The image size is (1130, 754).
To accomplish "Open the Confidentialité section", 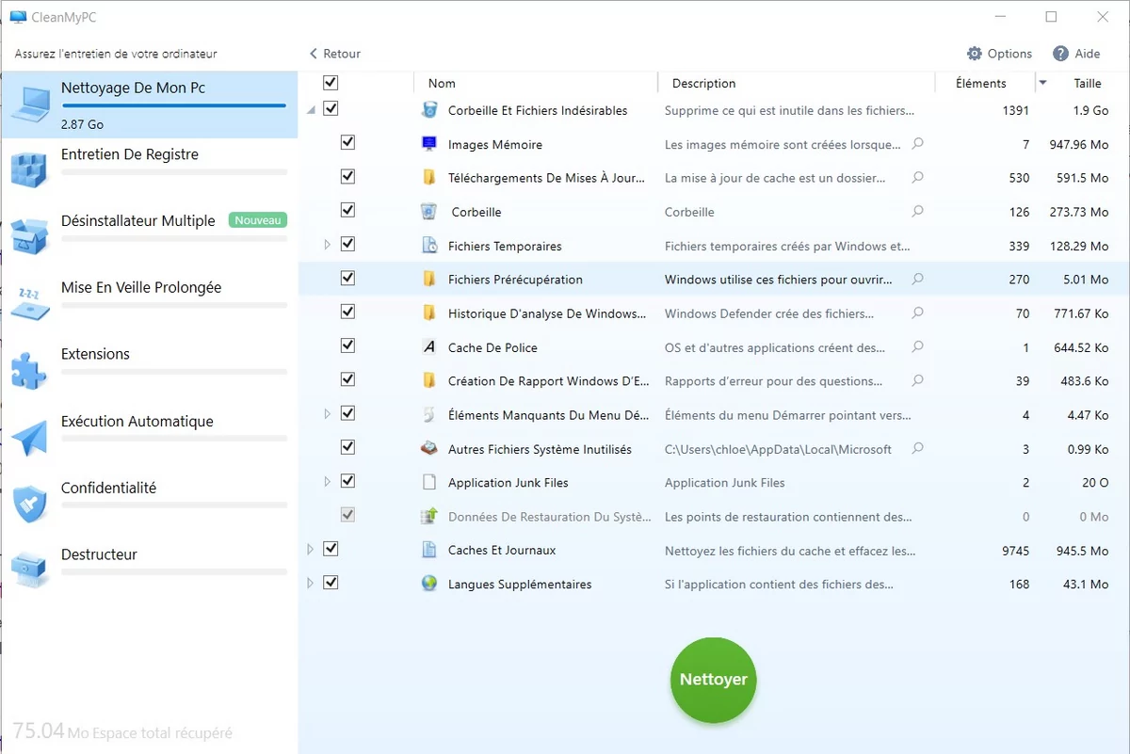I will (150, 504).
